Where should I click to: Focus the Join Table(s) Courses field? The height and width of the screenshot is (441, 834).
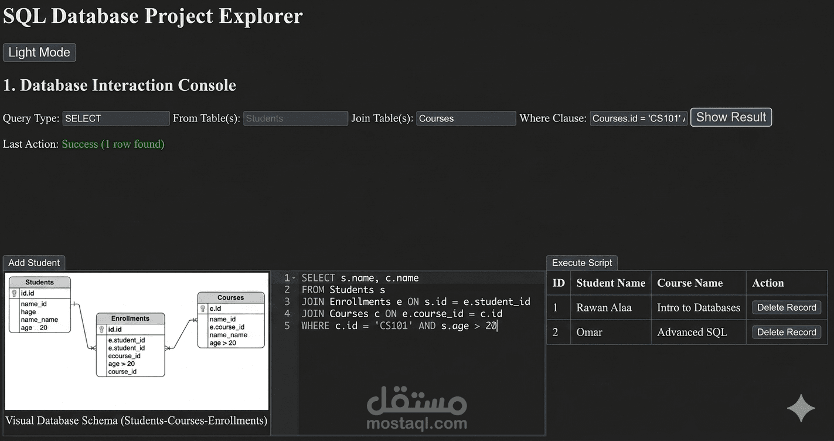pyautogui.click(x=466, y=118)
